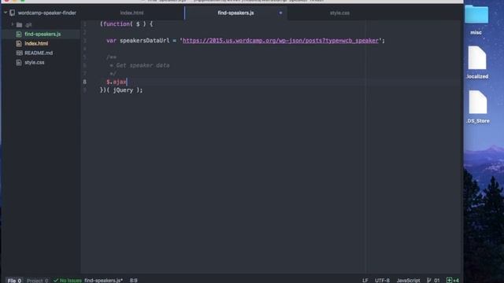The height and width of the screenshot is (283, 504).
Task: Click the +4 git diff status indicator
Action: click(x=453, y=281)
